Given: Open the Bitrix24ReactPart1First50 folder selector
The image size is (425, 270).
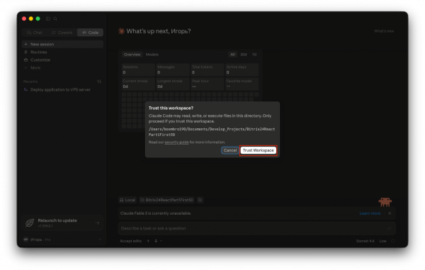Looking at the screenshot, I should pyautogui.click(x=167, y=200).
